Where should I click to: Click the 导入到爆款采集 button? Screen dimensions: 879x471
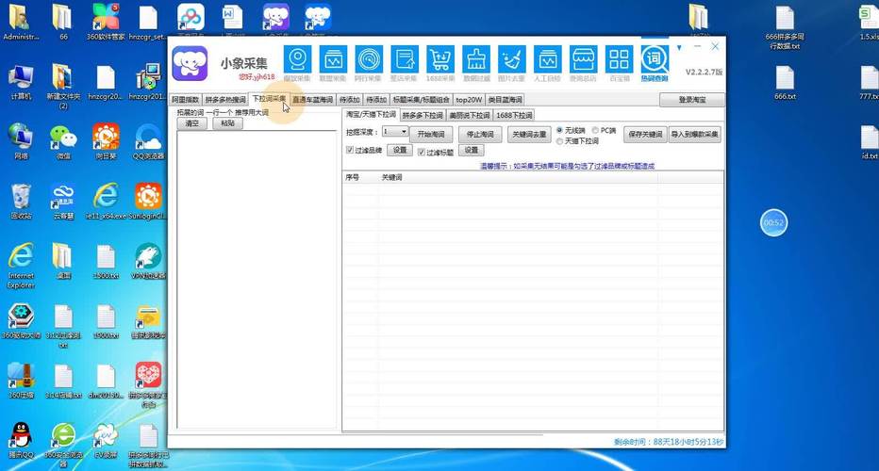click(x=694, y=135)
